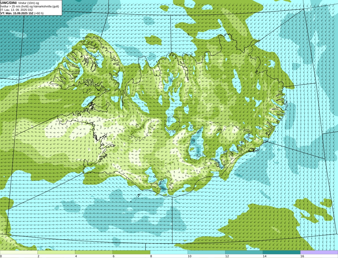Click the "VT: Mán. 15.09.2025 15Z" valid time
This screenshot has height=258, width=338.
pos(17,13)
